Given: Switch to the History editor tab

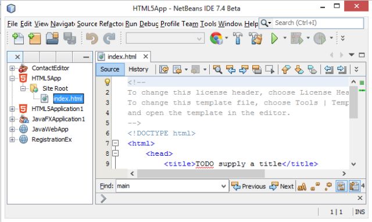Looking at the screenshot, I should click(138, 69).
